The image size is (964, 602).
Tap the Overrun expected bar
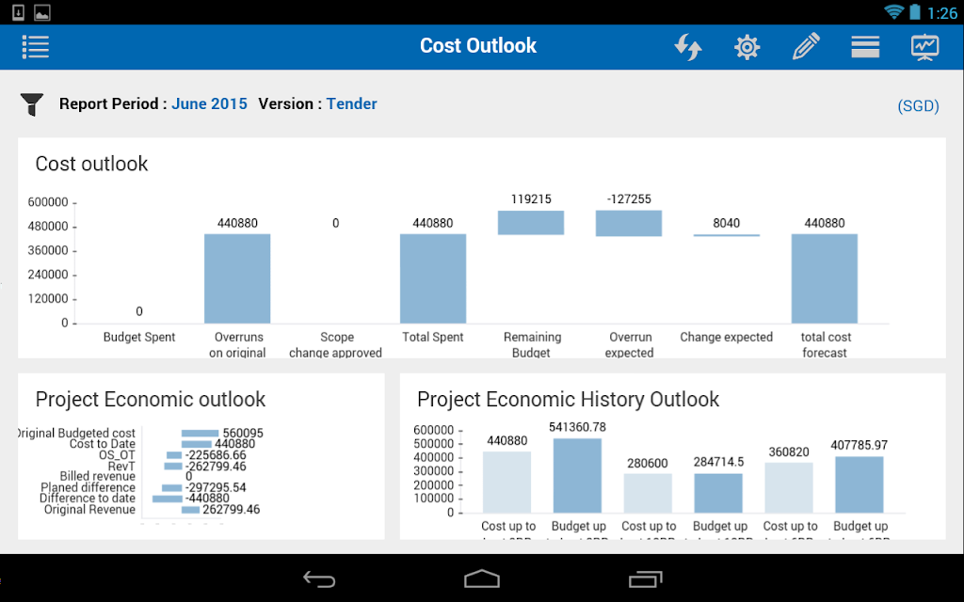coord(628,224)
